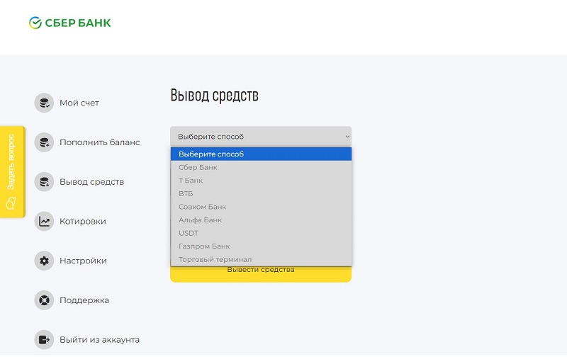This screenshot has width=567, height=364.
Task: Open Мой счет sidebar link
Action: [79, 103]
